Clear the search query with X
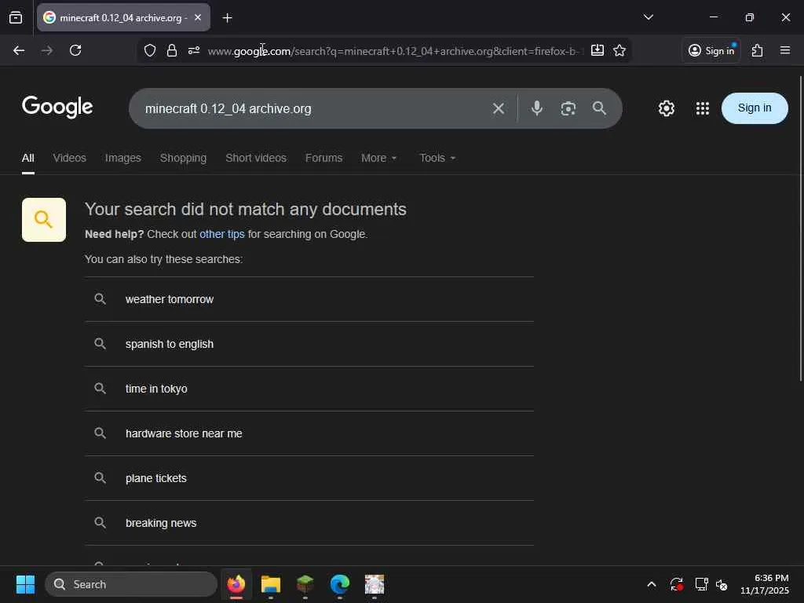 pyautogui.click(x=499, y=108)
